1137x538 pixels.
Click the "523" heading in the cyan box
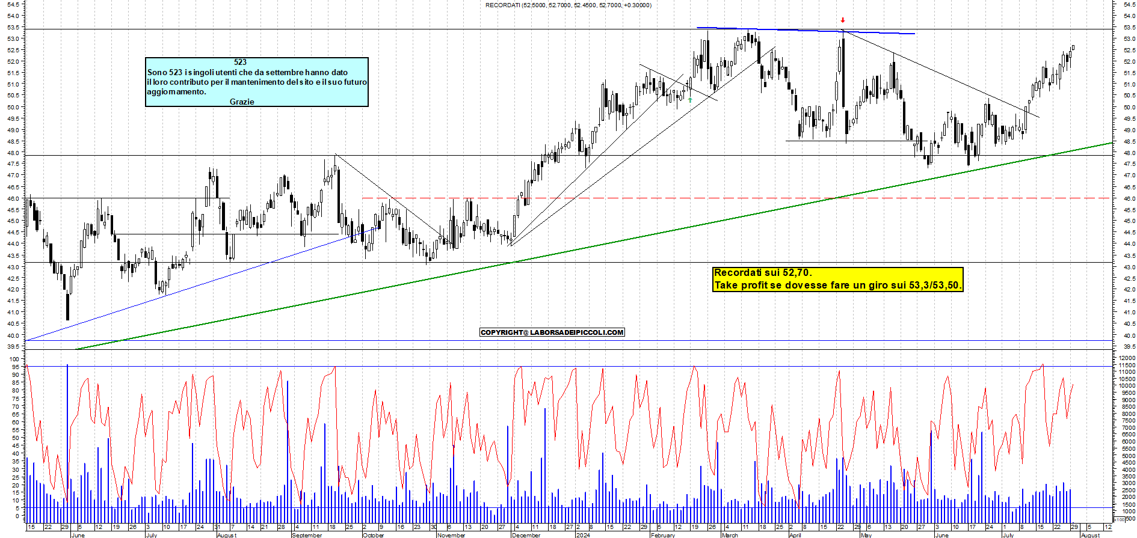pyautogui.click(x=240, y=62)
